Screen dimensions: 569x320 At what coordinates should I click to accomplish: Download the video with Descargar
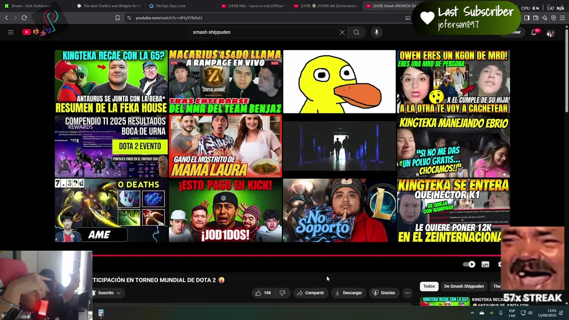click(348, 293)
